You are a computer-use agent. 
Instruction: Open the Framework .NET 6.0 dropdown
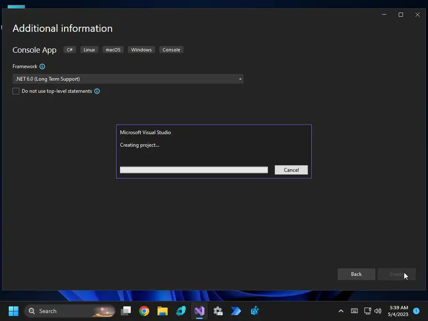pyautogui.click(x=128, y=79)
